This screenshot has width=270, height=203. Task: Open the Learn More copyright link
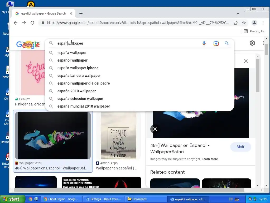click(x=210, y=159)
